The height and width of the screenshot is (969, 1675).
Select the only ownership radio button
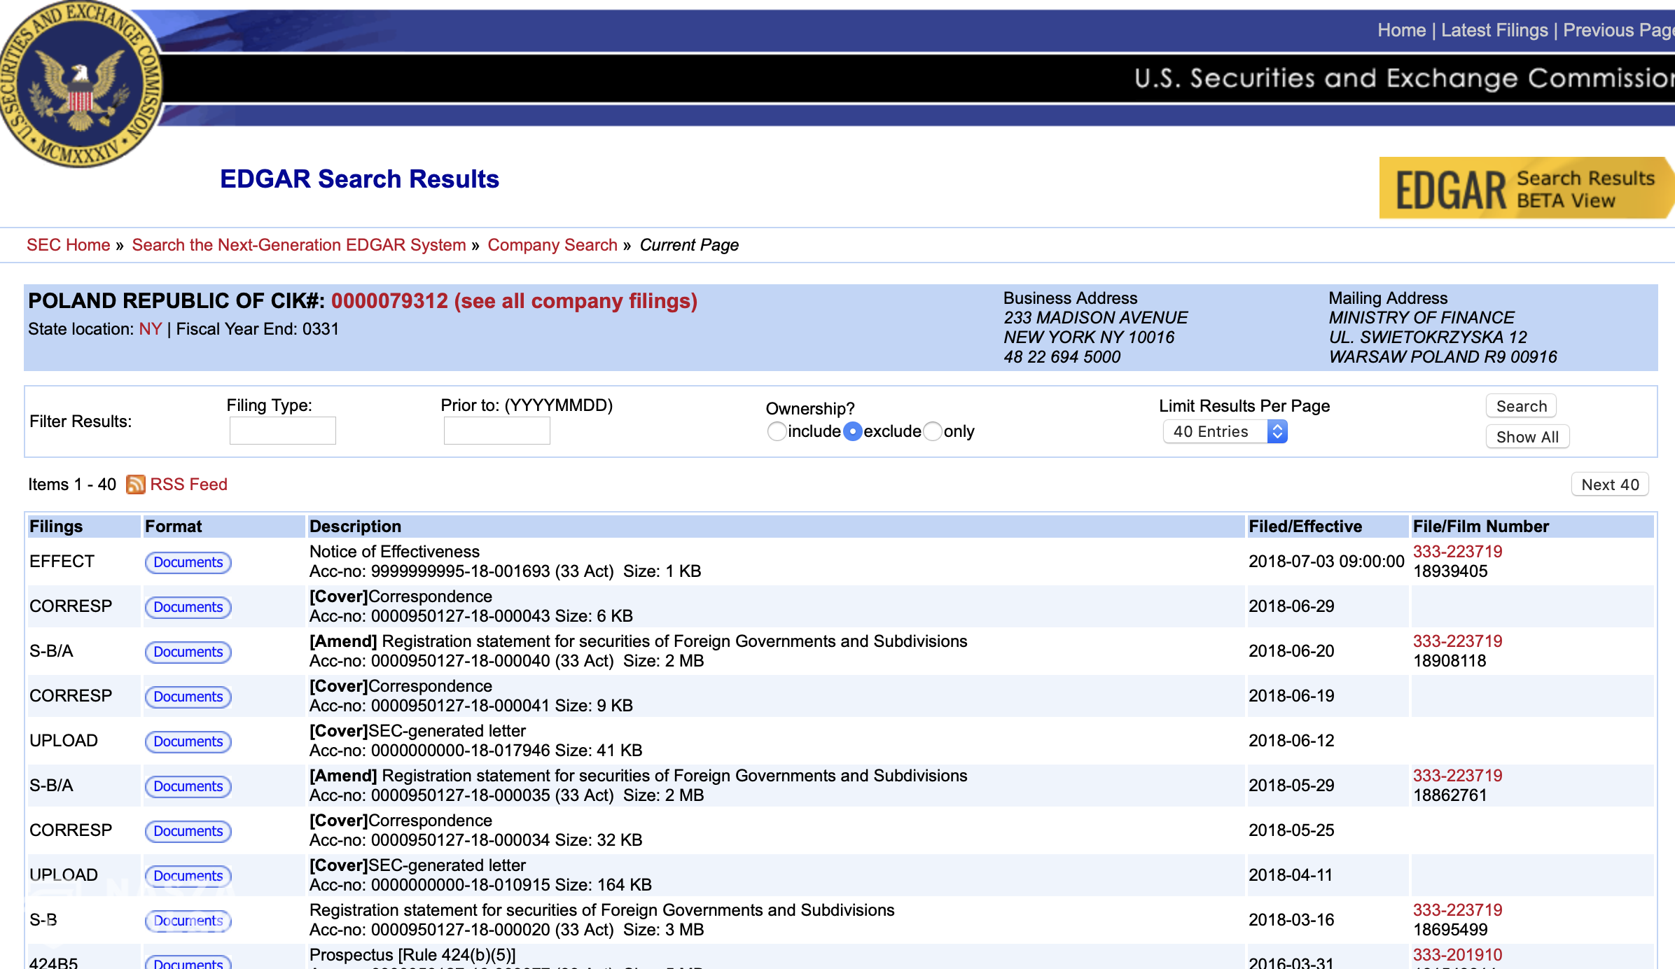[933, 431]
